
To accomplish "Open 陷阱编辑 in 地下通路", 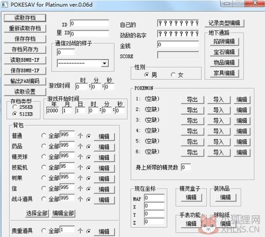I will (224, 41).
